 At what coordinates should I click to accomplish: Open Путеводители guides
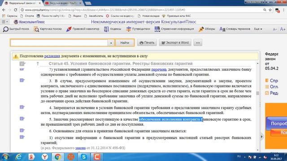(138, 29)
